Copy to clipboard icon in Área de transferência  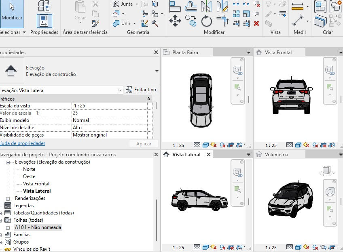tap(95, 14)
